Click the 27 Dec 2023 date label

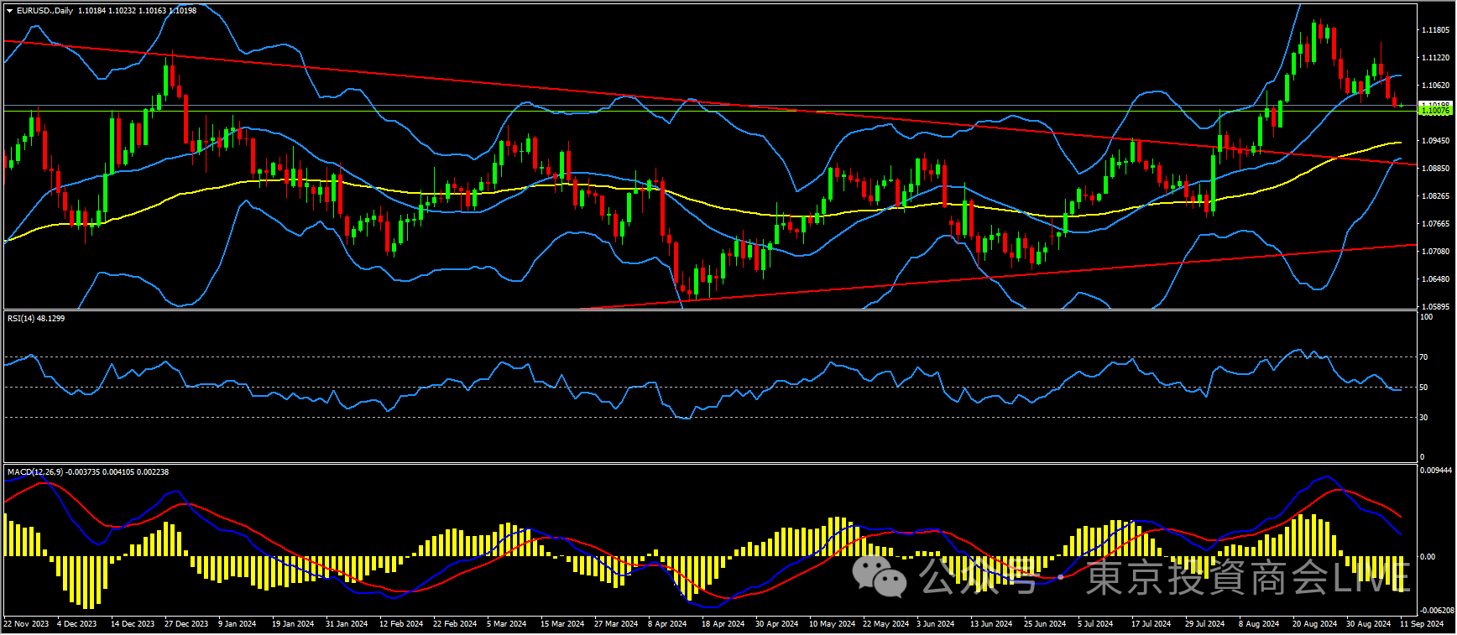pos(186,624)
